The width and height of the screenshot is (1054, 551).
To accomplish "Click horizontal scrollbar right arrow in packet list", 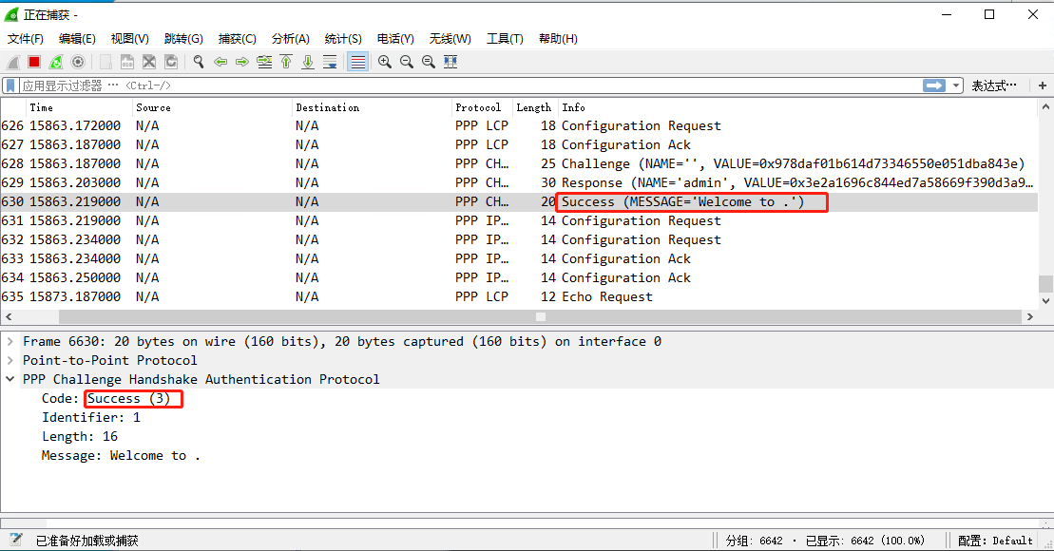I will click(x=1030, y=316).
